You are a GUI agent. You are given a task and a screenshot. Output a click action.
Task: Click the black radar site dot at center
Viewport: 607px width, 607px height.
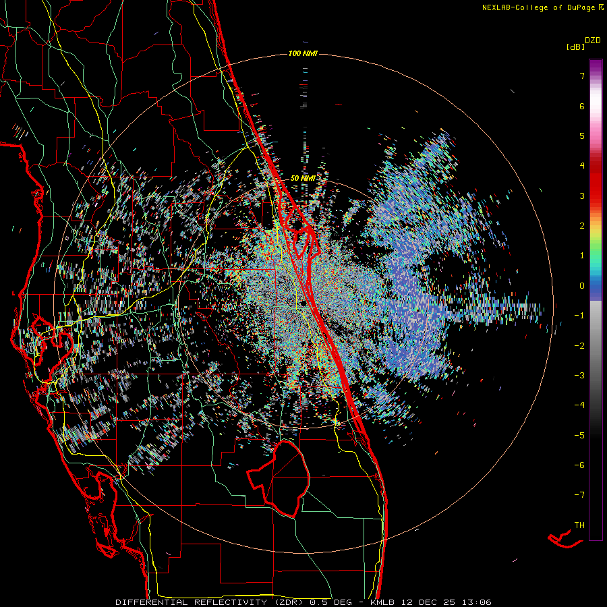pos(304,303)
